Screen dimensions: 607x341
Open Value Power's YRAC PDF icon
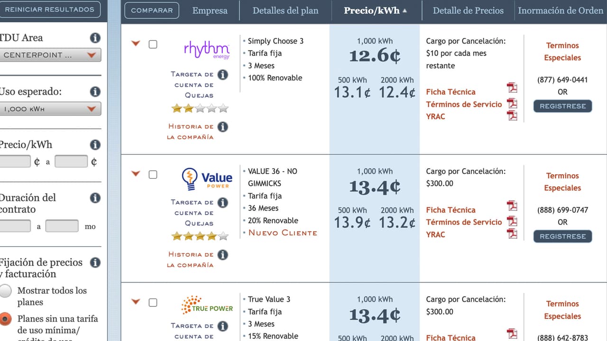point(512,233)
